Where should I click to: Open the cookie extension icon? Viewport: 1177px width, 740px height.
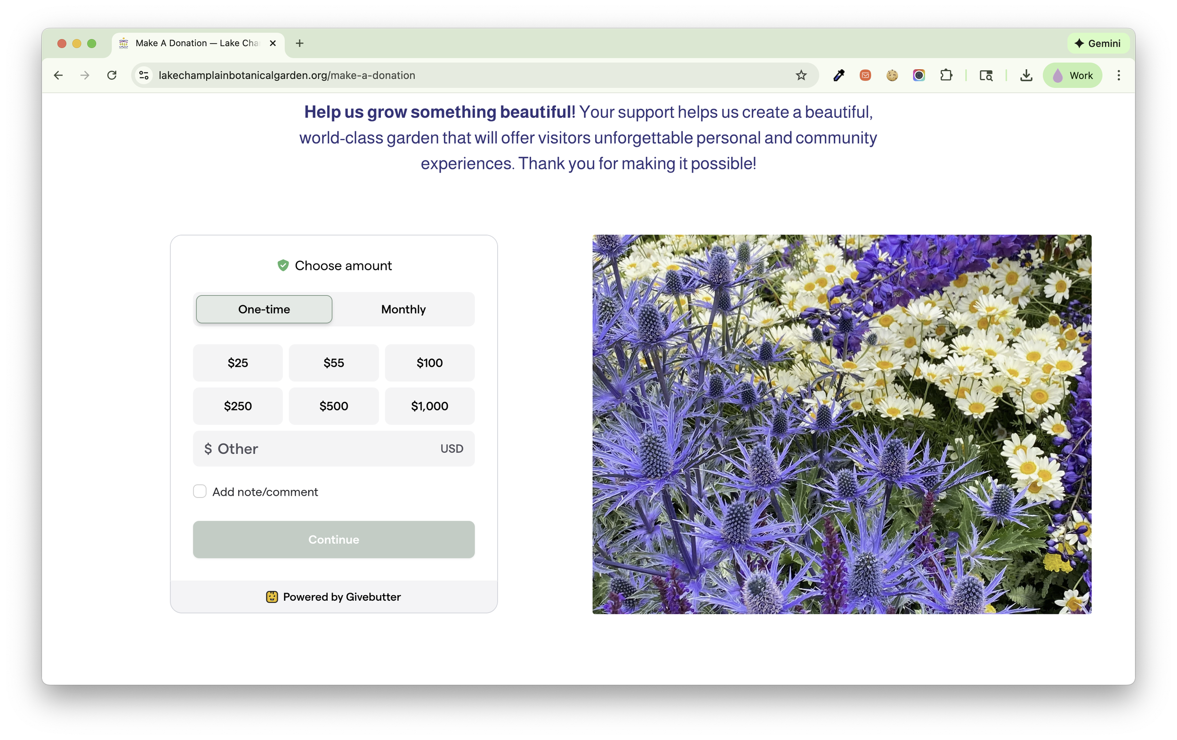click(x=892, y=75)
